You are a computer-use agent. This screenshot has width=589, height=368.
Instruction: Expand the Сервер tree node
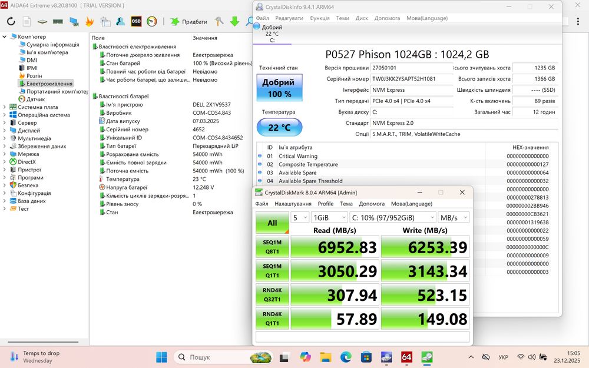5,123
